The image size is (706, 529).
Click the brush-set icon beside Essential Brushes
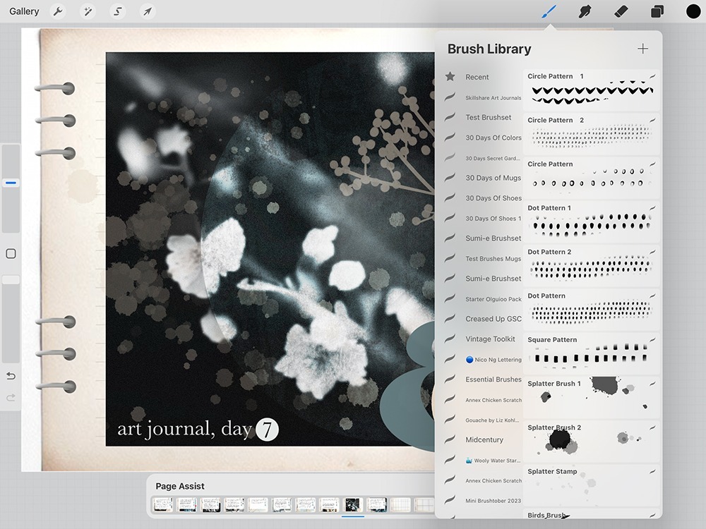tap(450, 379)
